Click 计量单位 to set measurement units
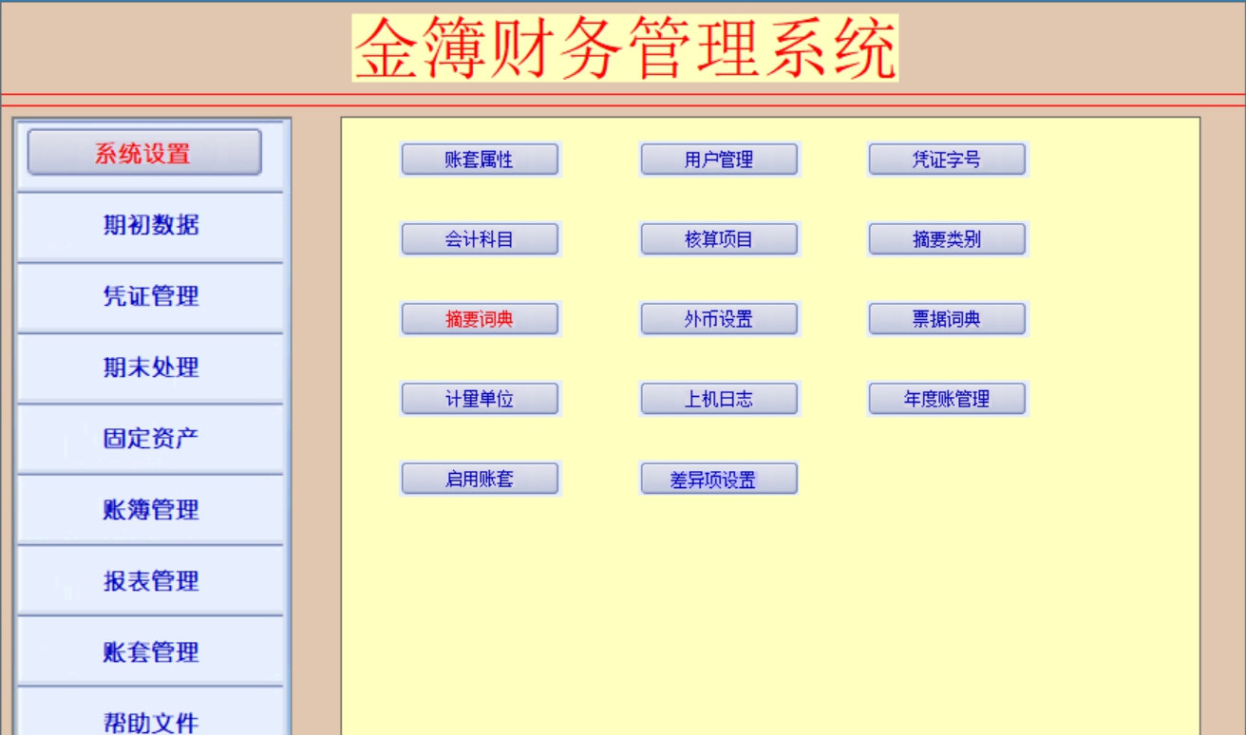This screenshot has height=735, width=1246. [x=480, y=398]
